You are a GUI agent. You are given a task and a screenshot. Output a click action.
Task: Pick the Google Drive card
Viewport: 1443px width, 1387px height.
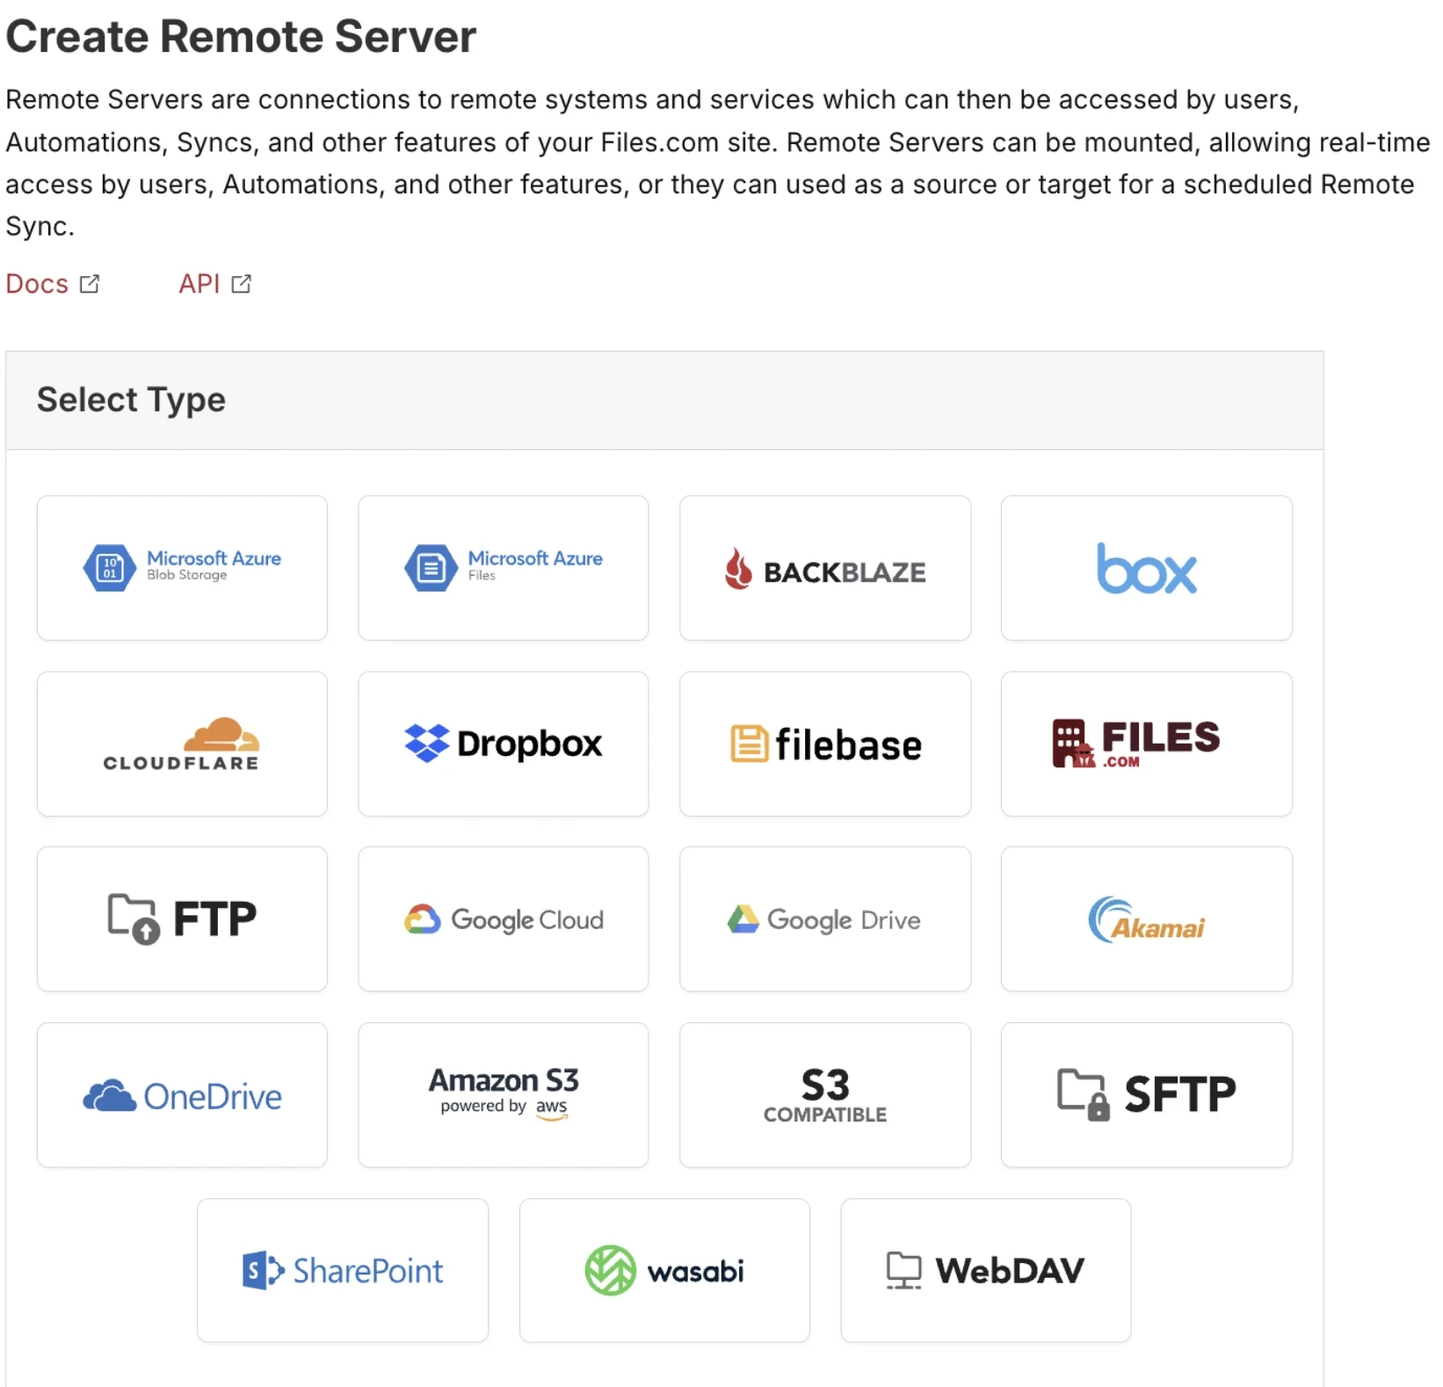point(825,919)
